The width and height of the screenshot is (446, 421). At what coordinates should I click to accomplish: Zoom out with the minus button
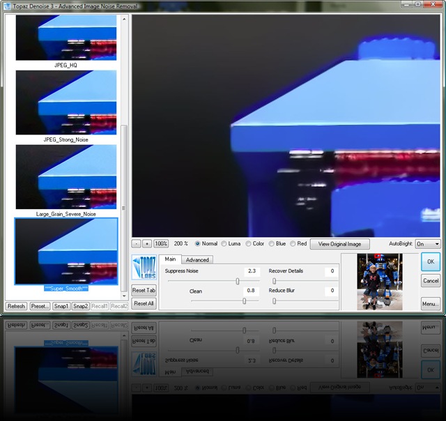[137, 244]
